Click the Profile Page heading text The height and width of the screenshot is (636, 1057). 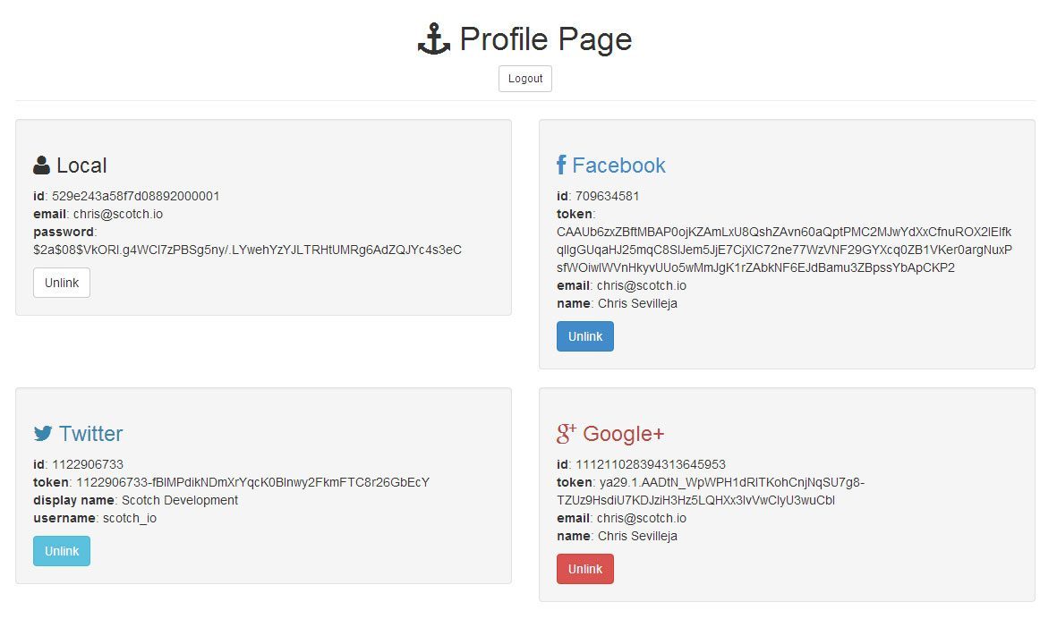545,39
